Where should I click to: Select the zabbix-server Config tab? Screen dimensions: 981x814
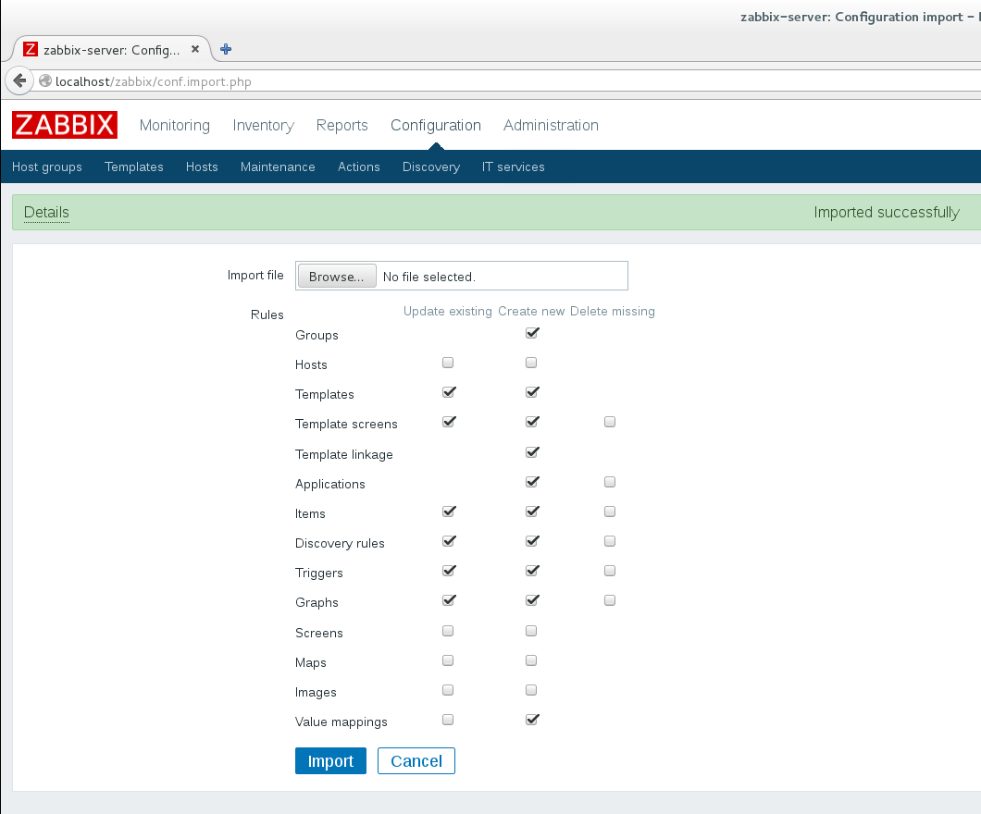[x=111, y=49]
